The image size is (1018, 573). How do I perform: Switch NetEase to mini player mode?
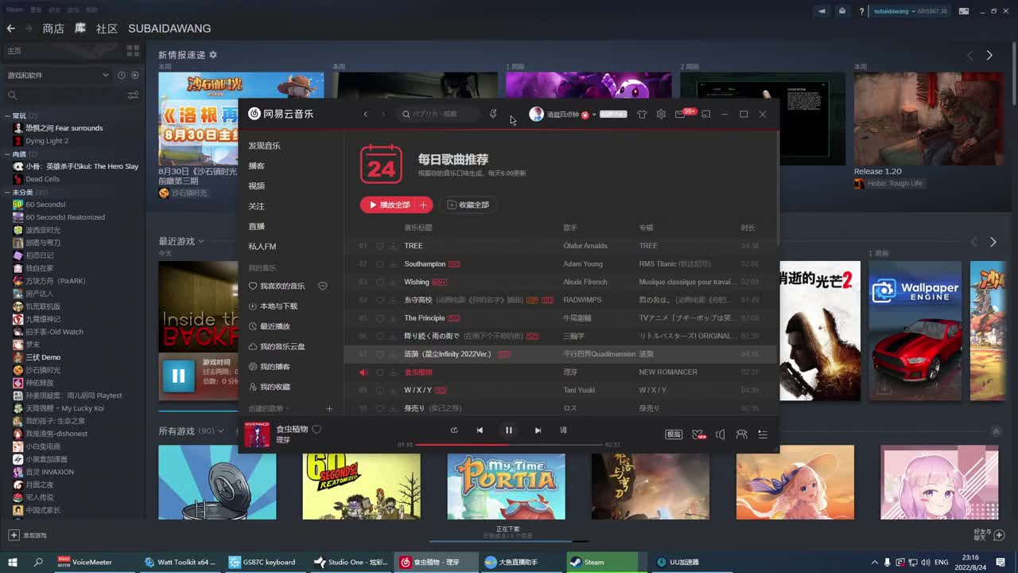pos(705,115)
